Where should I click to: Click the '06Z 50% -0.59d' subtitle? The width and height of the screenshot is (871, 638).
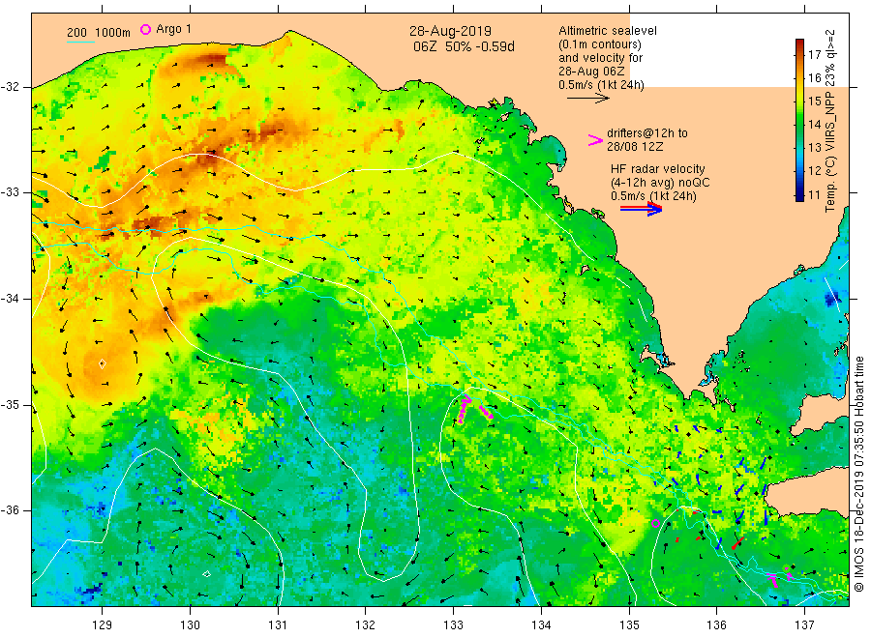[464, 46]
